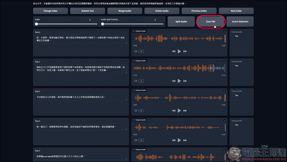The width and height of the screenshot is (287, 162).
Task: Rewind the Text 1 output audio
Action: (x=174, y=81)
